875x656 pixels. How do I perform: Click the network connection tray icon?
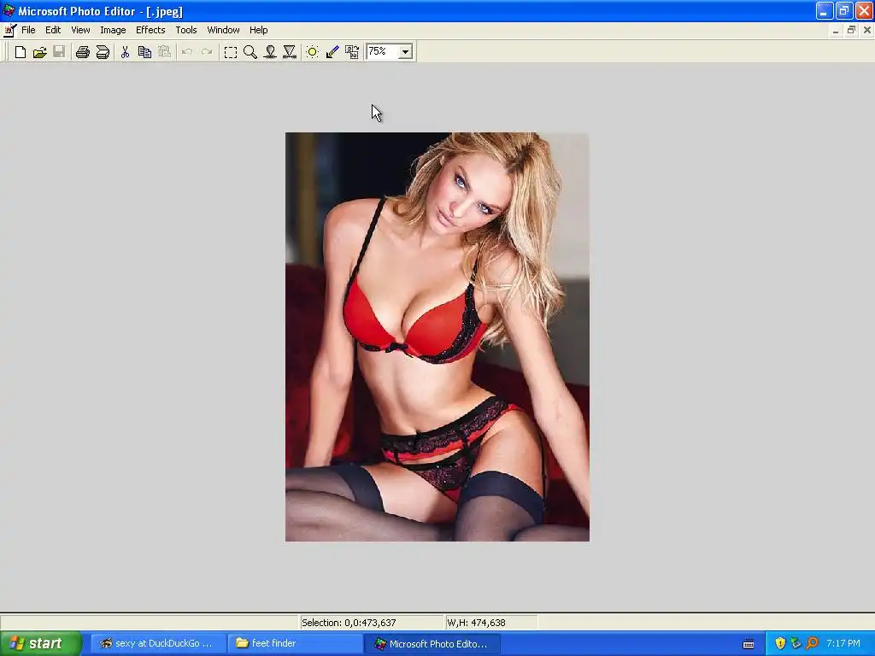796,643
